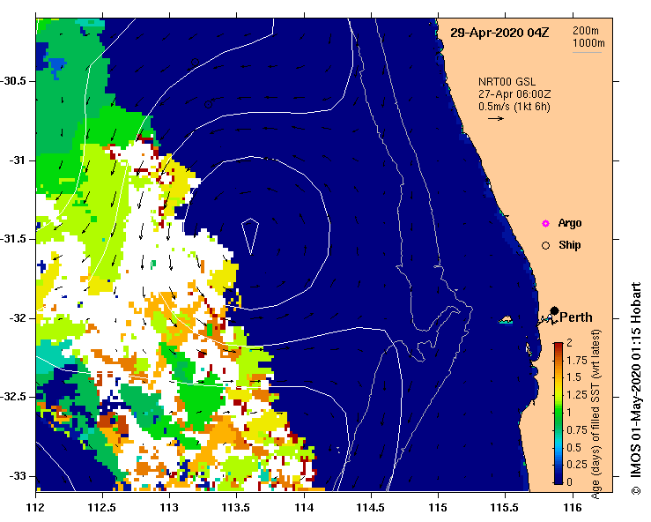Click the Perth city label
The height and width of the screenshot is (522, 651).
point(576,317)
